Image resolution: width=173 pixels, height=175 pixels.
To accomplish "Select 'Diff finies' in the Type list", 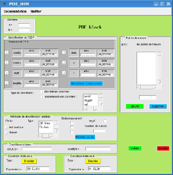I will [x=45, y=123].
